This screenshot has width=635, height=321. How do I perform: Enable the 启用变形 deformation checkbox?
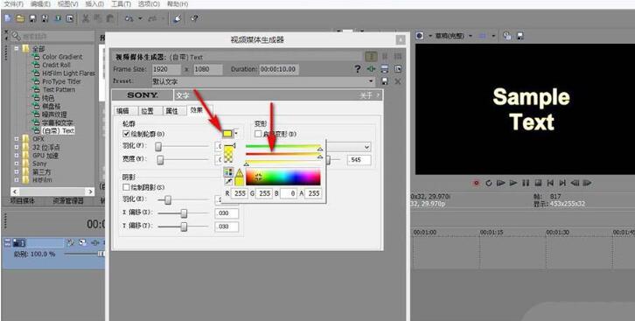[x=257, y=134]
